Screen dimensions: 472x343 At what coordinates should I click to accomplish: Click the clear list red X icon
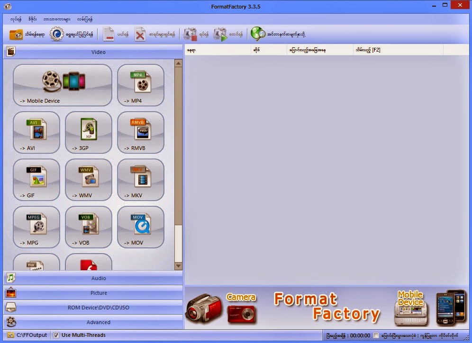pos(140,34)
